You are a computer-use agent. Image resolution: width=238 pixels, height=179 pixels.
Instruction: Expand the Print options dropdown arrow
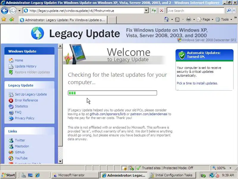point(194,19)
